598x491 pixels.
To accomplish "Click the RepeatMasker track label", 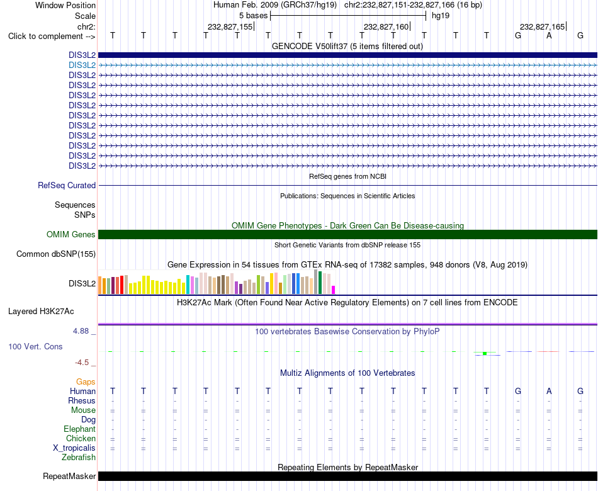I will click(69, 476).
